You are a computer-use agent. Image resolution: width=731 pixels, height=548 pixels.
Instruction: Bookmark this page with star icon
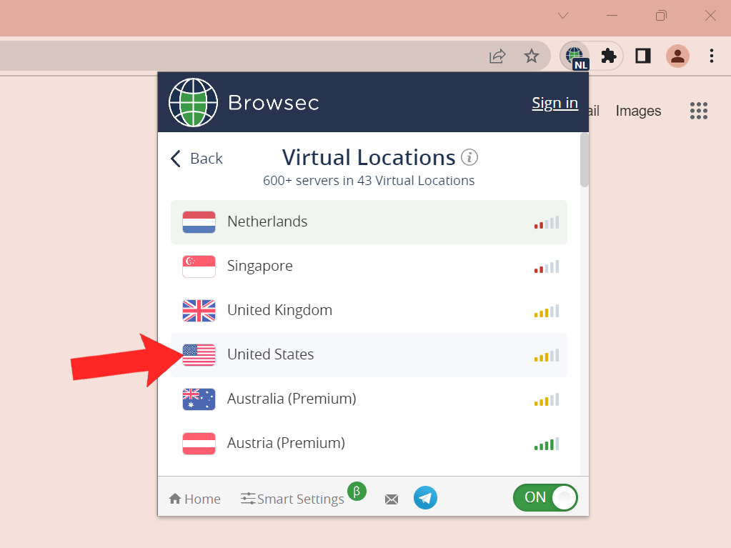point(531,56)
